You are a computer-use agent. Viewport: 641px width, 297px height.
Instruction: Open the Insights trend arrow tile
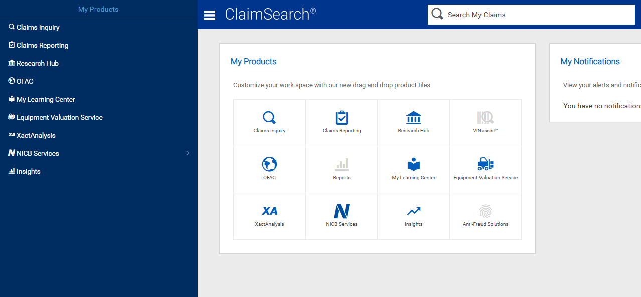(x=414, y=211)
